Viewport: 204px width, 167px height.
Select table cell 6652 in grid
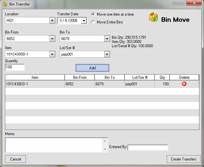80,84
